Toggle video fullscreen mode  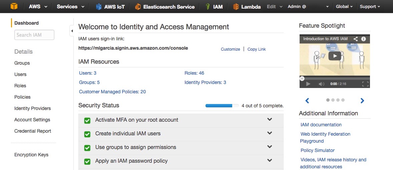click(x=365, y=84)
